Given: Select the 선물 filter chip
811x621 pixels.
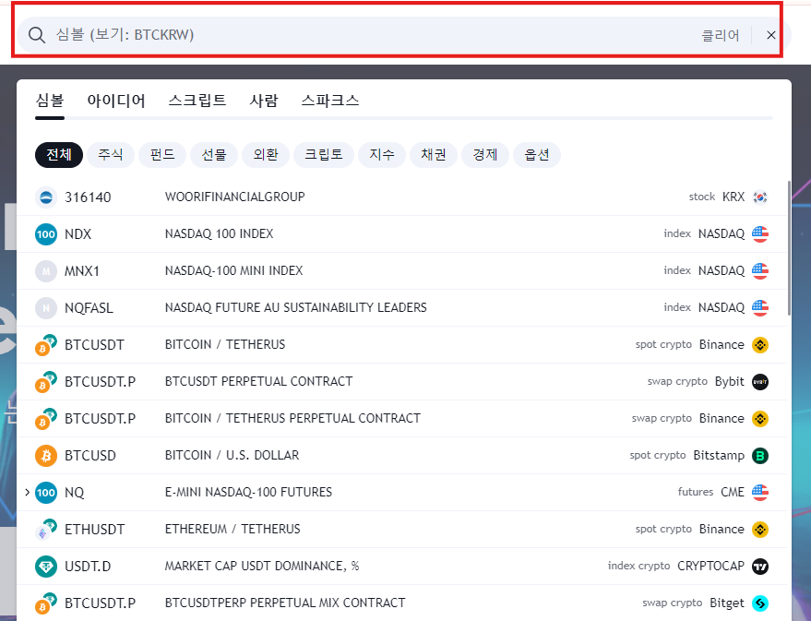Looking at the screenshot, I should tap(214, 155).
